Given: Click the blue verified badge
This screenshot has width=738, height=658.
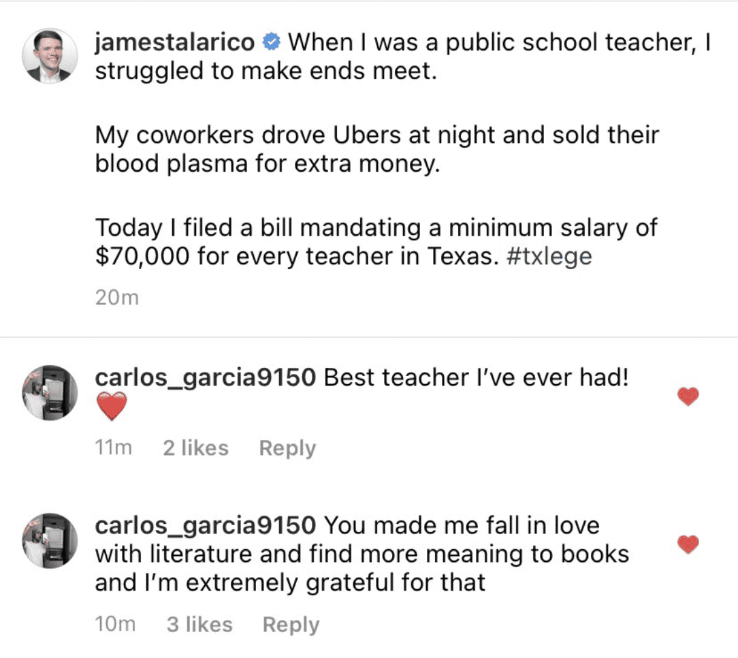Looking at the screenshot, I should point(271,43).
